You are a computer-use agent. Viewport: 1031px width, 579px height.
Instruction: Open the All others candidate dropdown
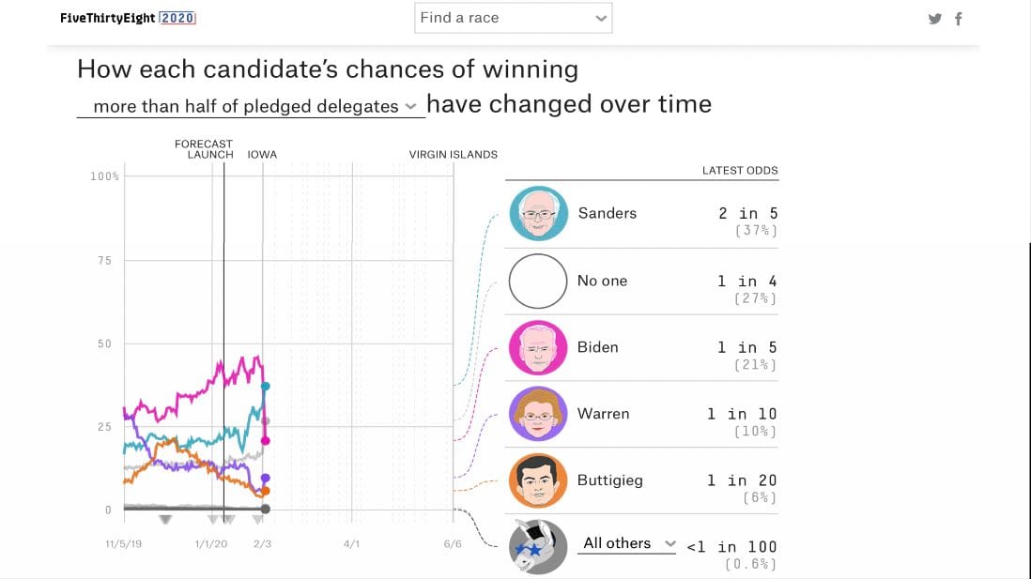[628, 543]
